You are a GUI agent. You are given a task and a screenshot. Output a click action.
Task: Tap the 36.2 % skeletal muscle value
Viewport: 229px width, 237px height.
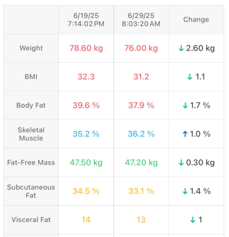tap(141, 134)
